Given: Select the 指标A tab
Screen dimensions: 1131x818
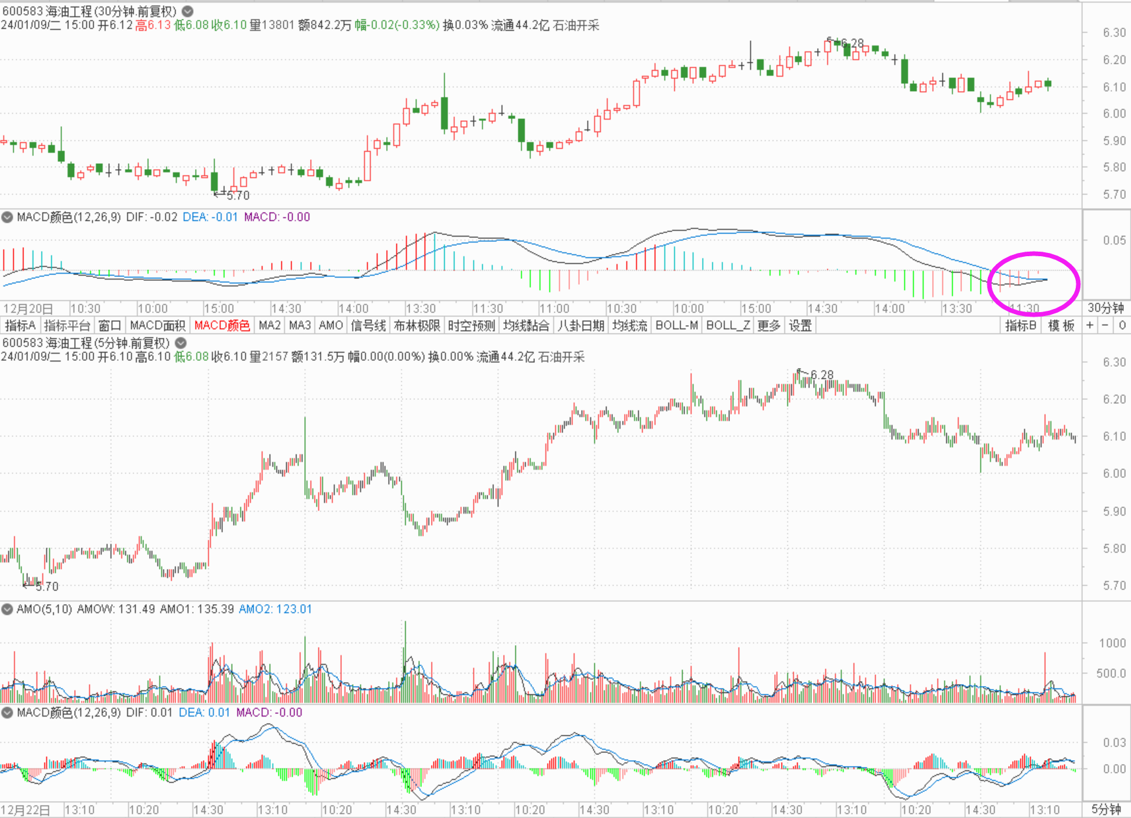Looking at the screenshot, I should pos(20,326).
